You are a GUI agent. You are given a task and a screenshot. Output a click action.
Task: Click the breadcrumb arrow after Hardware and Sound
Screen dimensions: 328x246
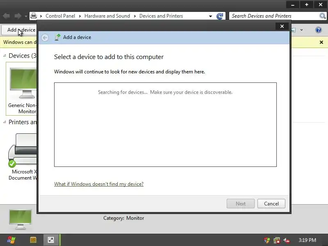click(135, 16)
